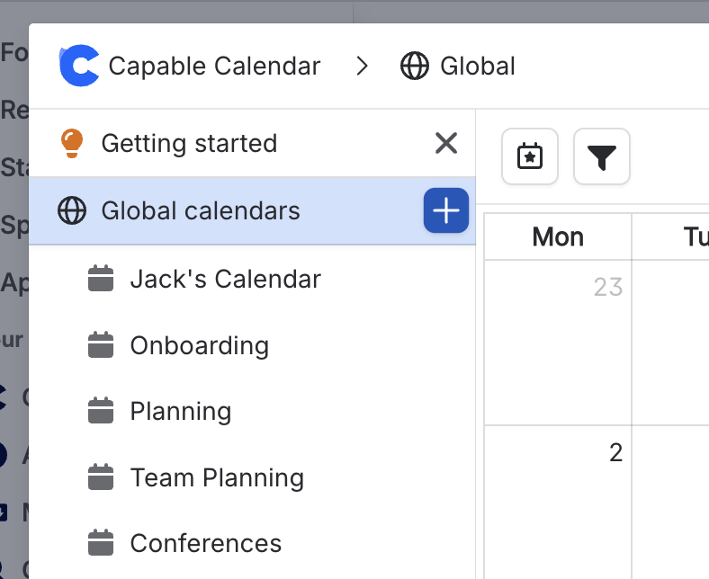Select the Team Planning calendar

point(216,477)
